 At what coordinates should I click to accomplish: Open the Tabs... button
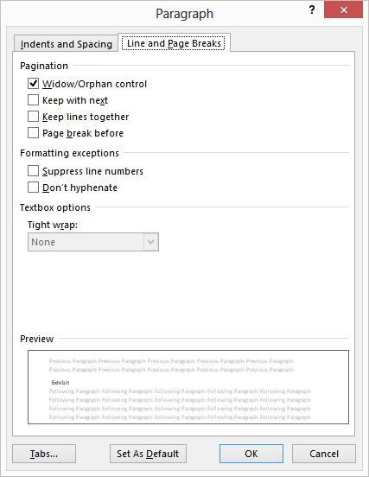[x=44, y=454]
